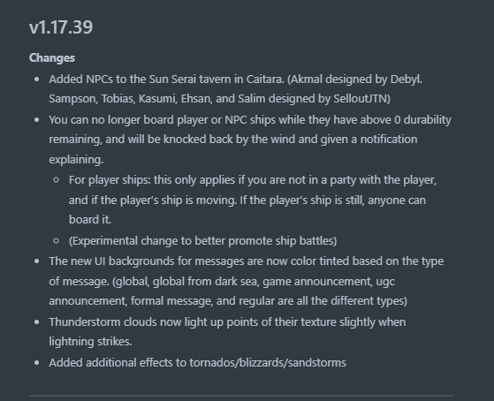The height and width of the screenshot is (401, 494).
Task: Click the Changes section label
Action: [x=52, y=58]
